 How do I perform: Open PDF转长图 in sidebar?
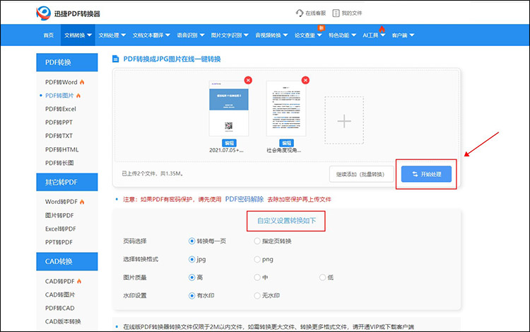(x=59, y=163)
